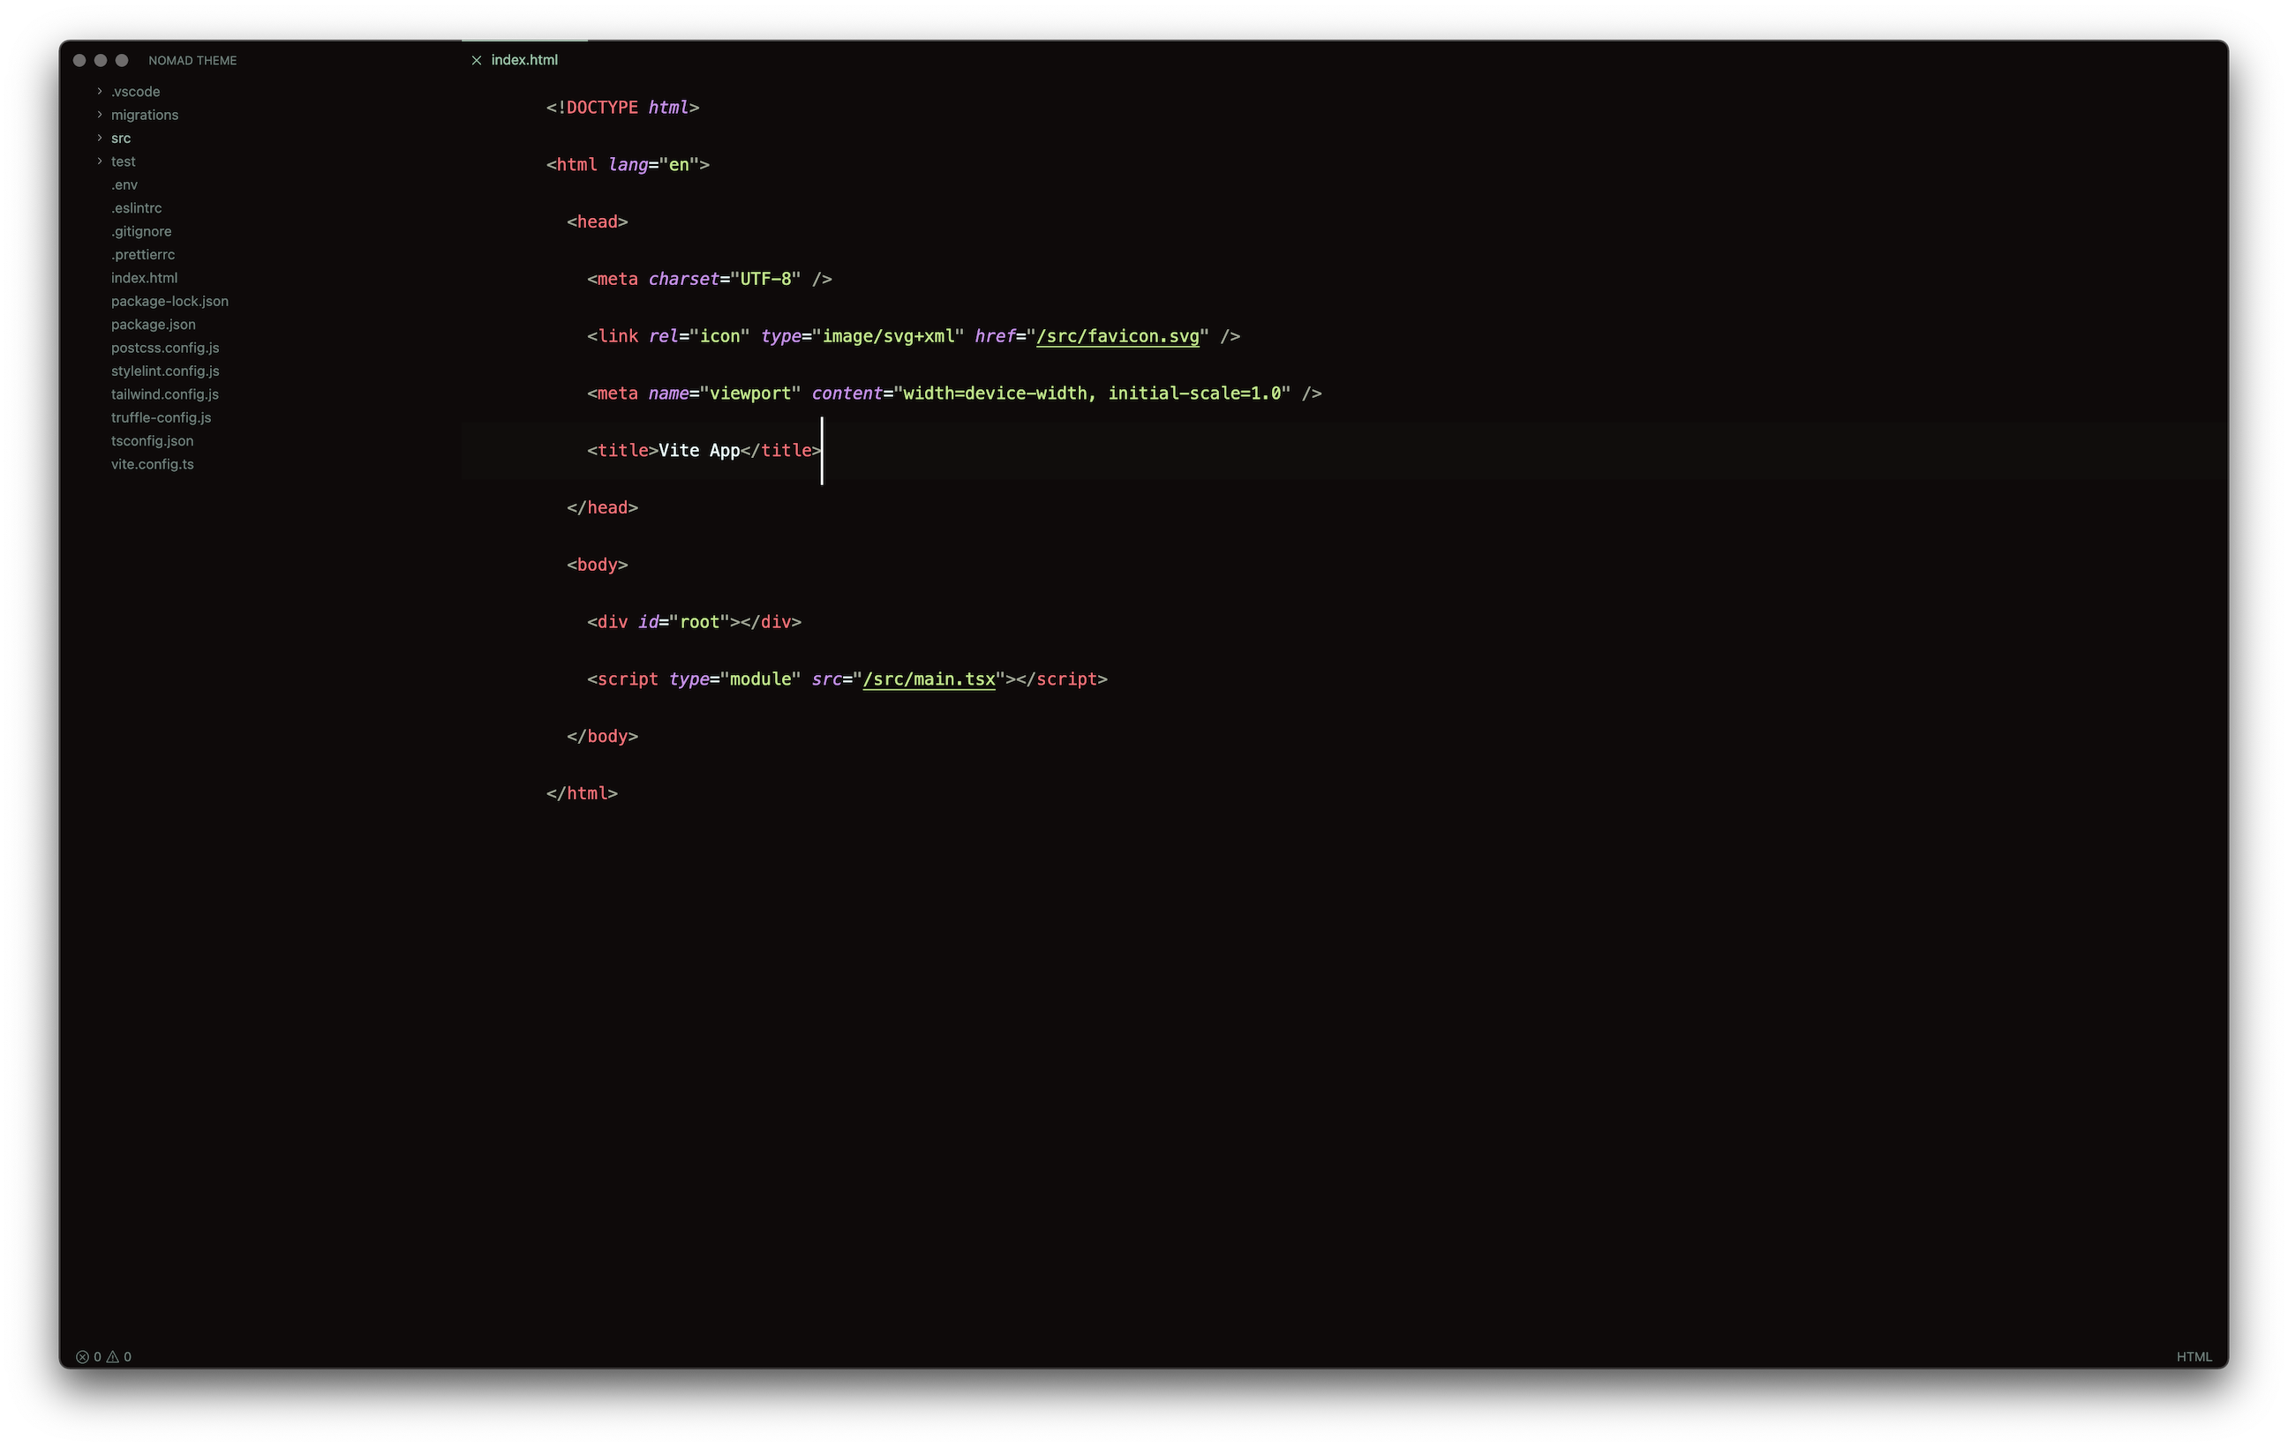Select tailwind.config.js file

164,394
